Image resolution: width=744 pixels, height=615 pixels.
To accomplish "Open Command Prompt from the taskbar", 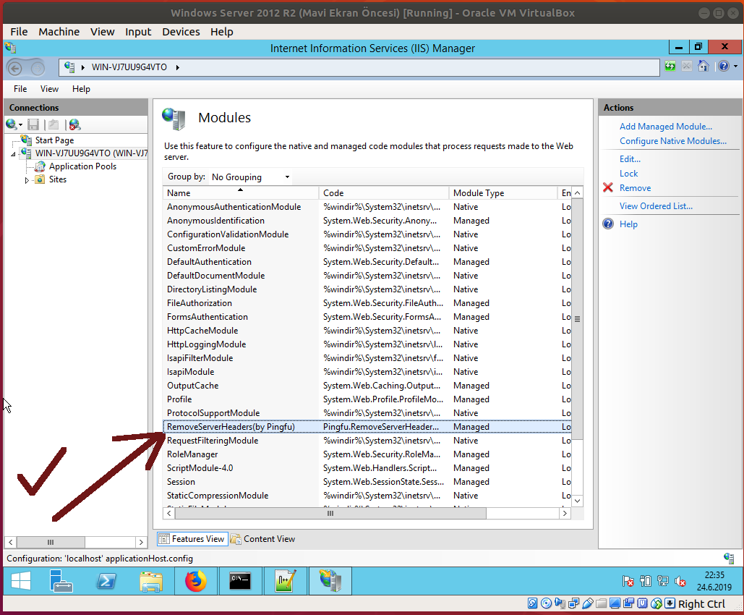I will (x=240, y=580).
